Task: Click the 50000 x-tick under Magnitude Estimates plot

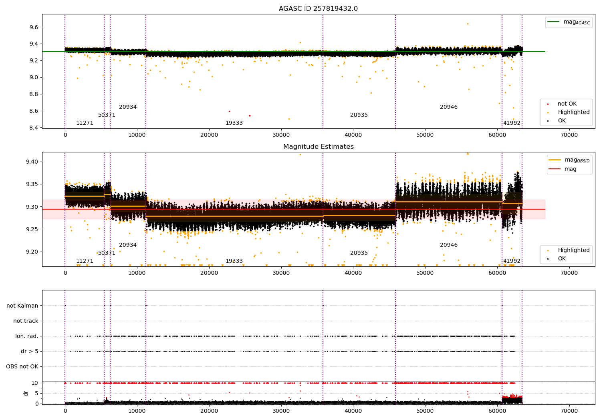Action: [425, 273]
